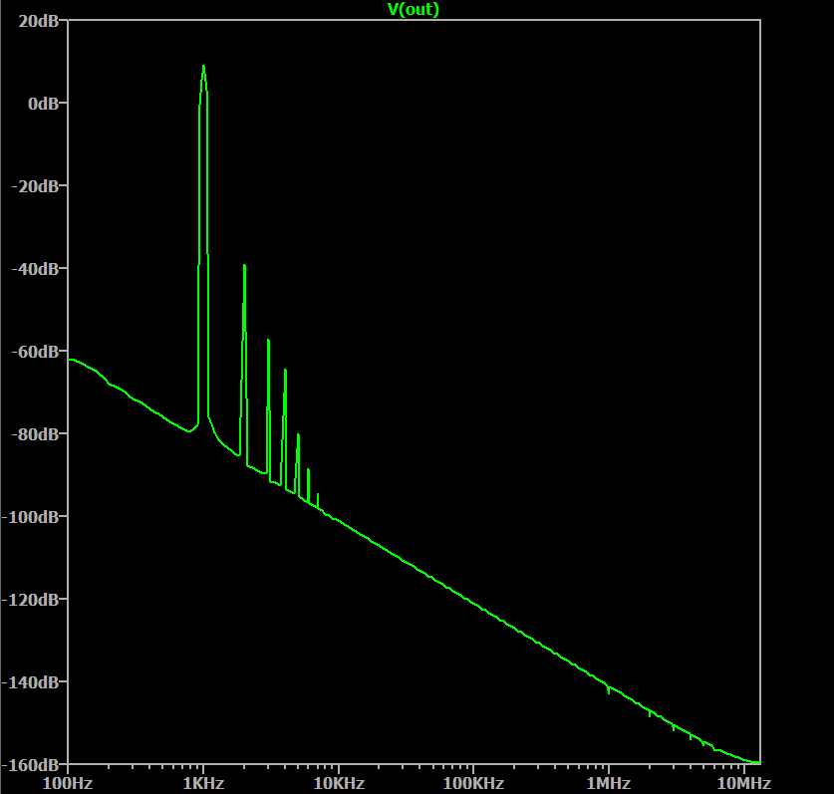Viewport: 834px width, 794px height.
Task: Click the -100dB axis label
Action: click(x=31, y=517)
